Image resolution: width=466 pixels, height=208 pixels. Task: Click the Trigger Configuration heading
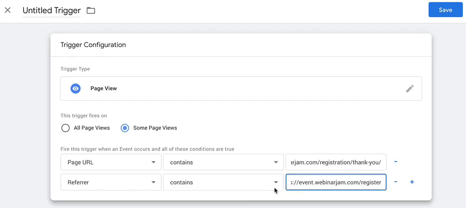tap(93, 45)
